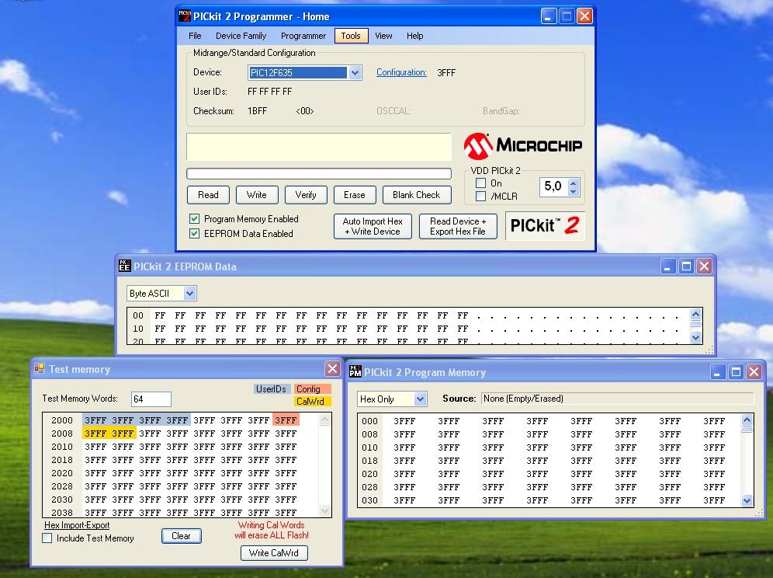Open the Hex Only view dropdown
Image resolution: width=773 pixels, height=578 pixels.
420,399
